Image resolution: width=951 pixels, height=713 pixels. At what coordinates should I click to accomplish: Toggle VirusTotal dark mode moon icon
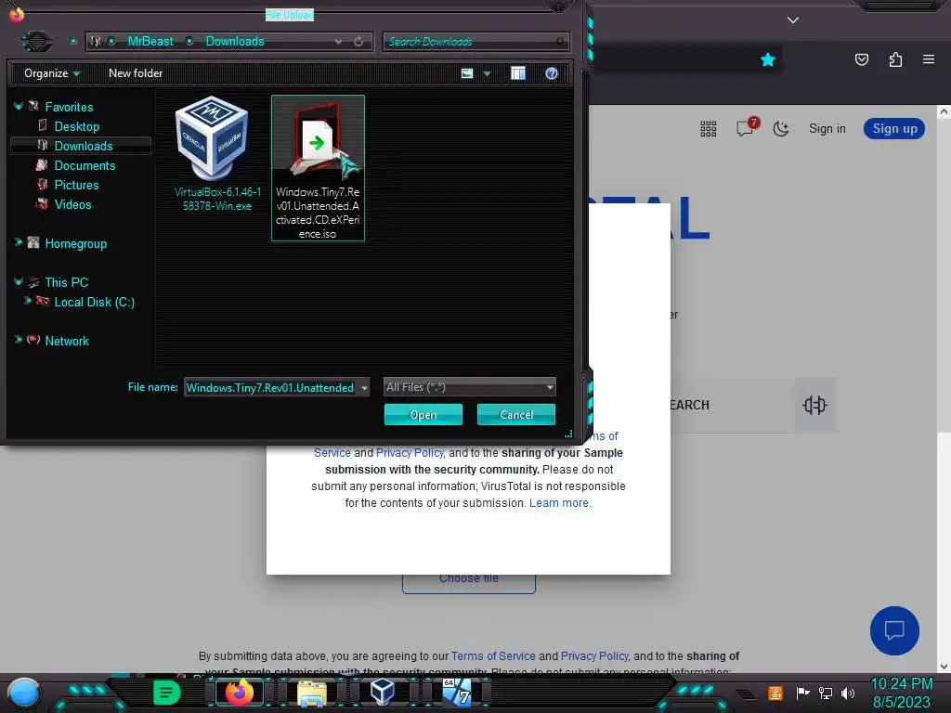[x=780, y=128]
